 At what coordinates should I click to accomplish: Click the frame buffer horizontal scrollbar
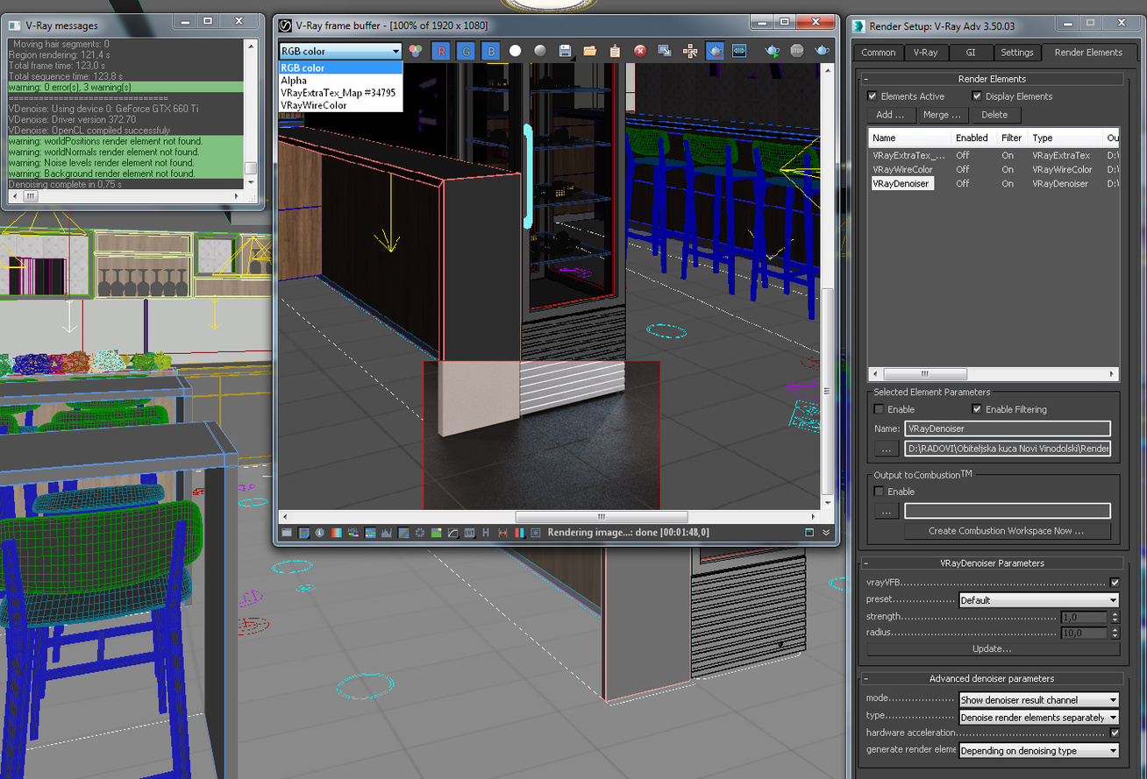pos(602,517)
